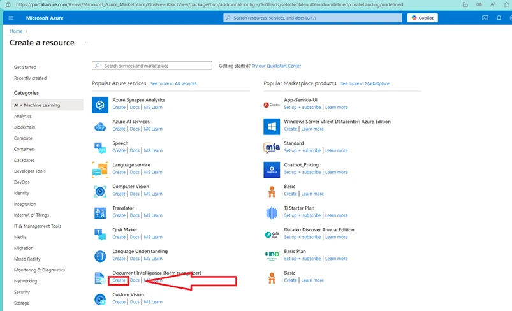The height and width of the screenshot is (311, 512).
Task: Open Docs for Computer Vision
Action: (x=135, y=194)
